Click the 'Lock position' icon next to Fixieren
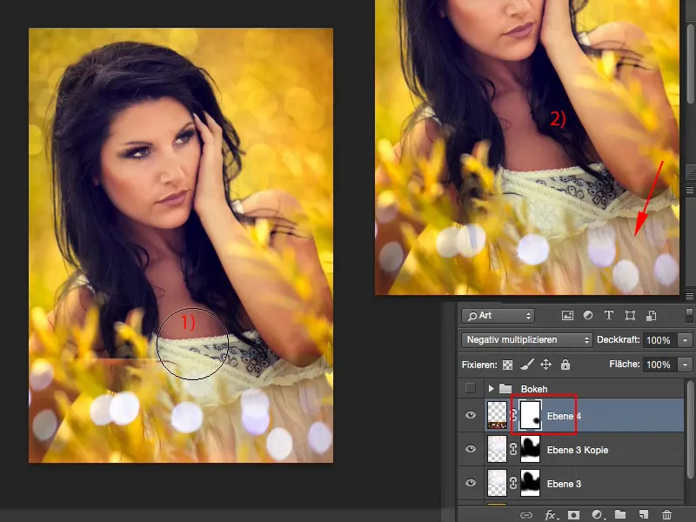The image size is (696, 522). coord(546,365)
